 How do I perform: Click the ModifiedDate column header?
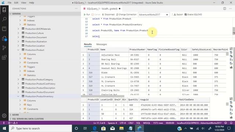coord(194,99)
